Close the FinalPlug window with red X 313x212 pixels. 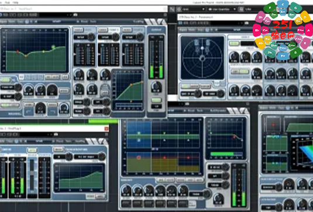[106, 128]
